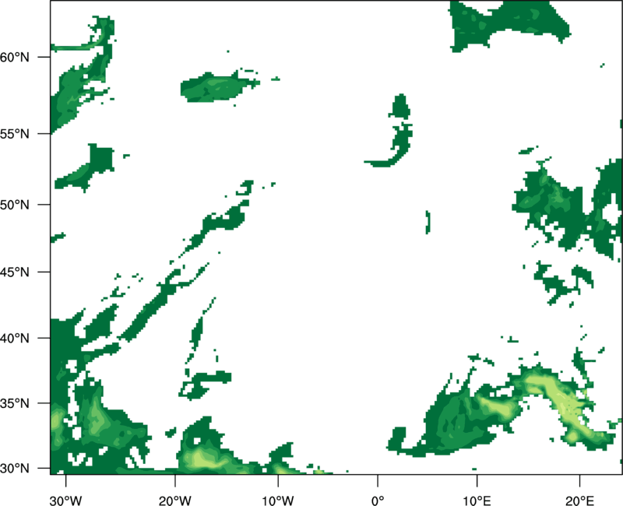Click the 10°W longitude label
The height and width of the screenshot is (506, 623).
click(278, 501)
